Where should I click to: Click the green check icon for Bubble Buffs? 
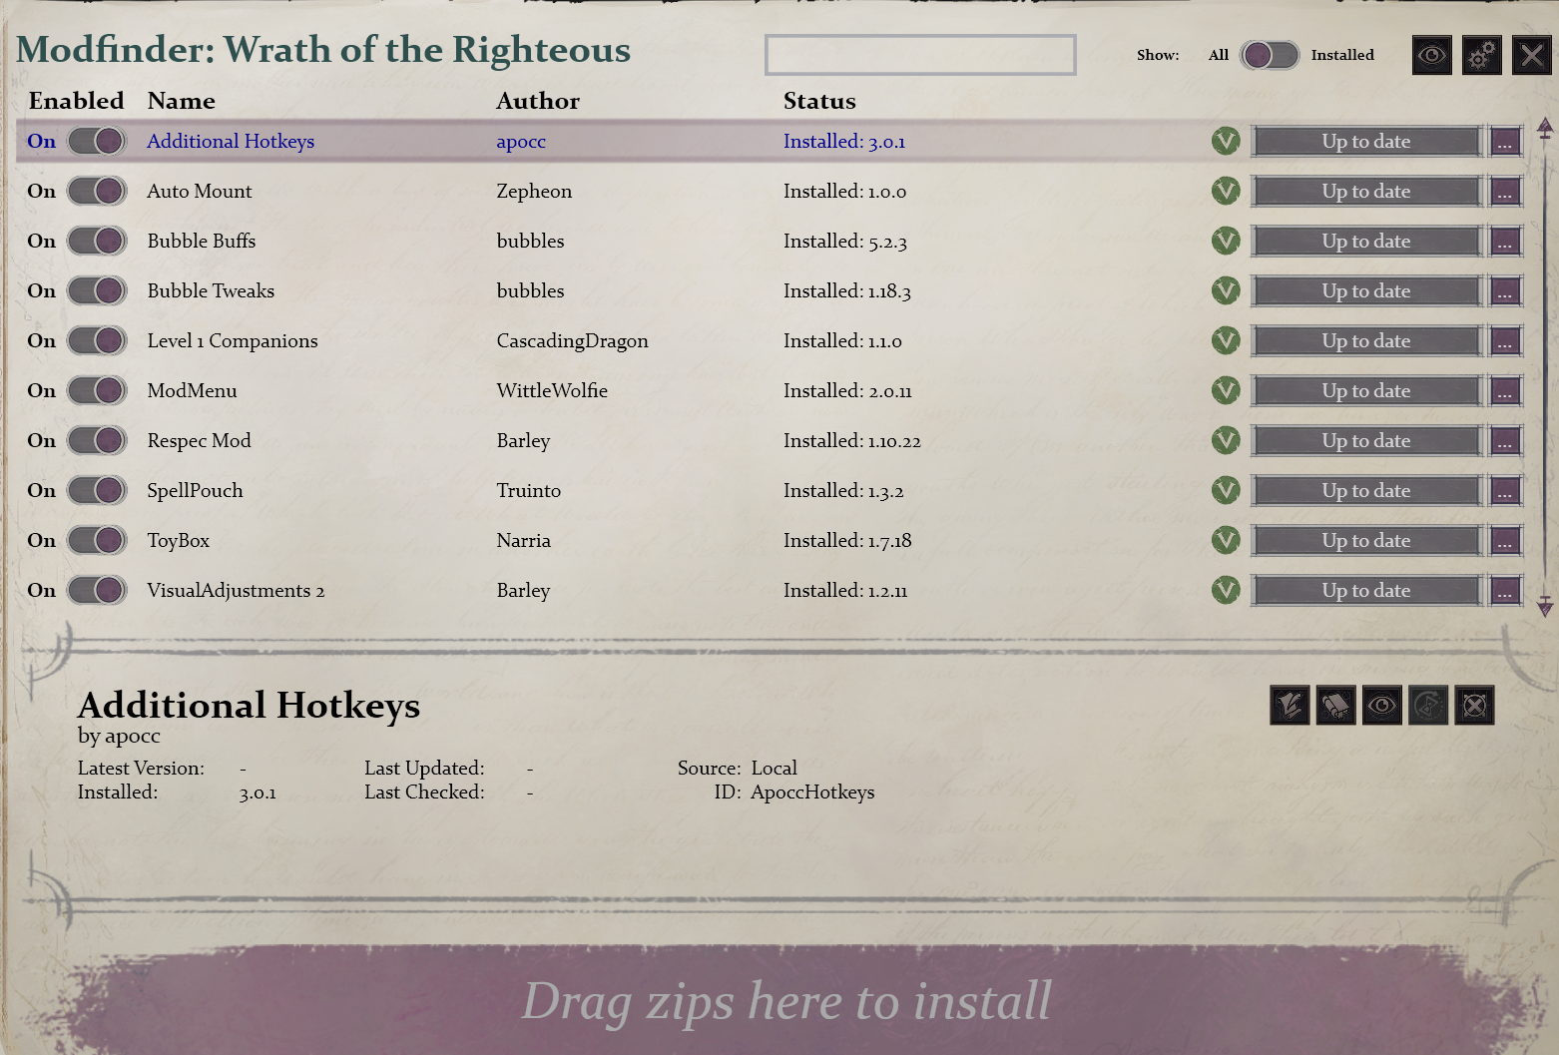coord(1226,241)
